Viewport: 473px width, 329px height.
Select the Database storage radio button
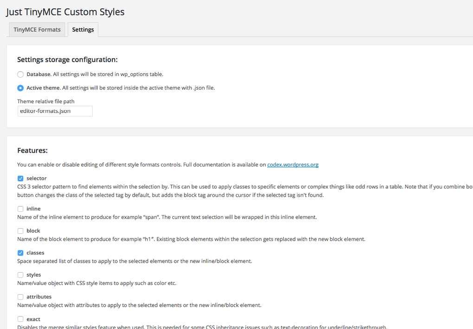coord(20,74)
